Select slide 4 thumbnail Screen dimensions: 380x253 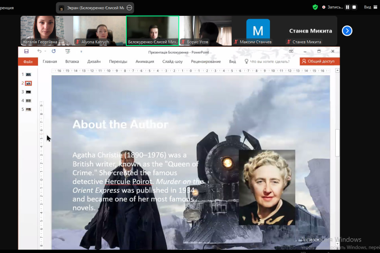click(28, 101)
